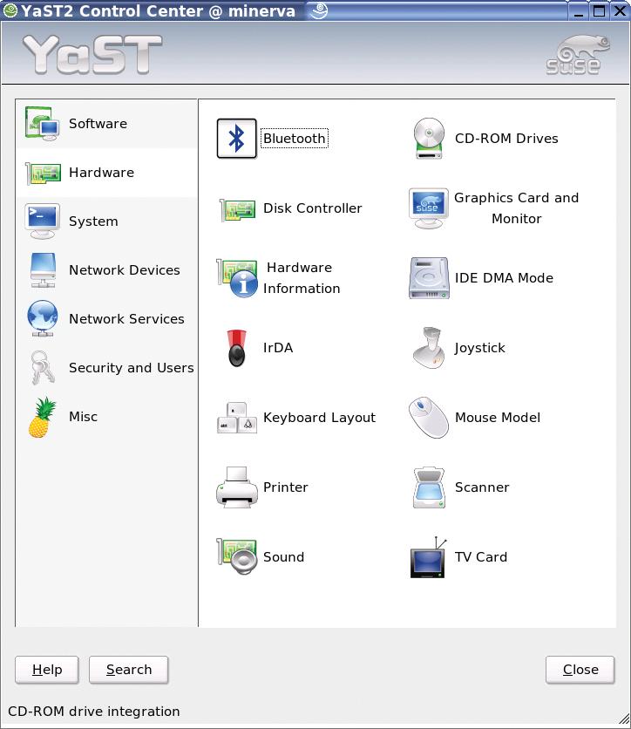Image resolution: width=631 pixels, height=729 pixels.
Task: Select the Misc pineapple icon
Action: tap(42, 417)
